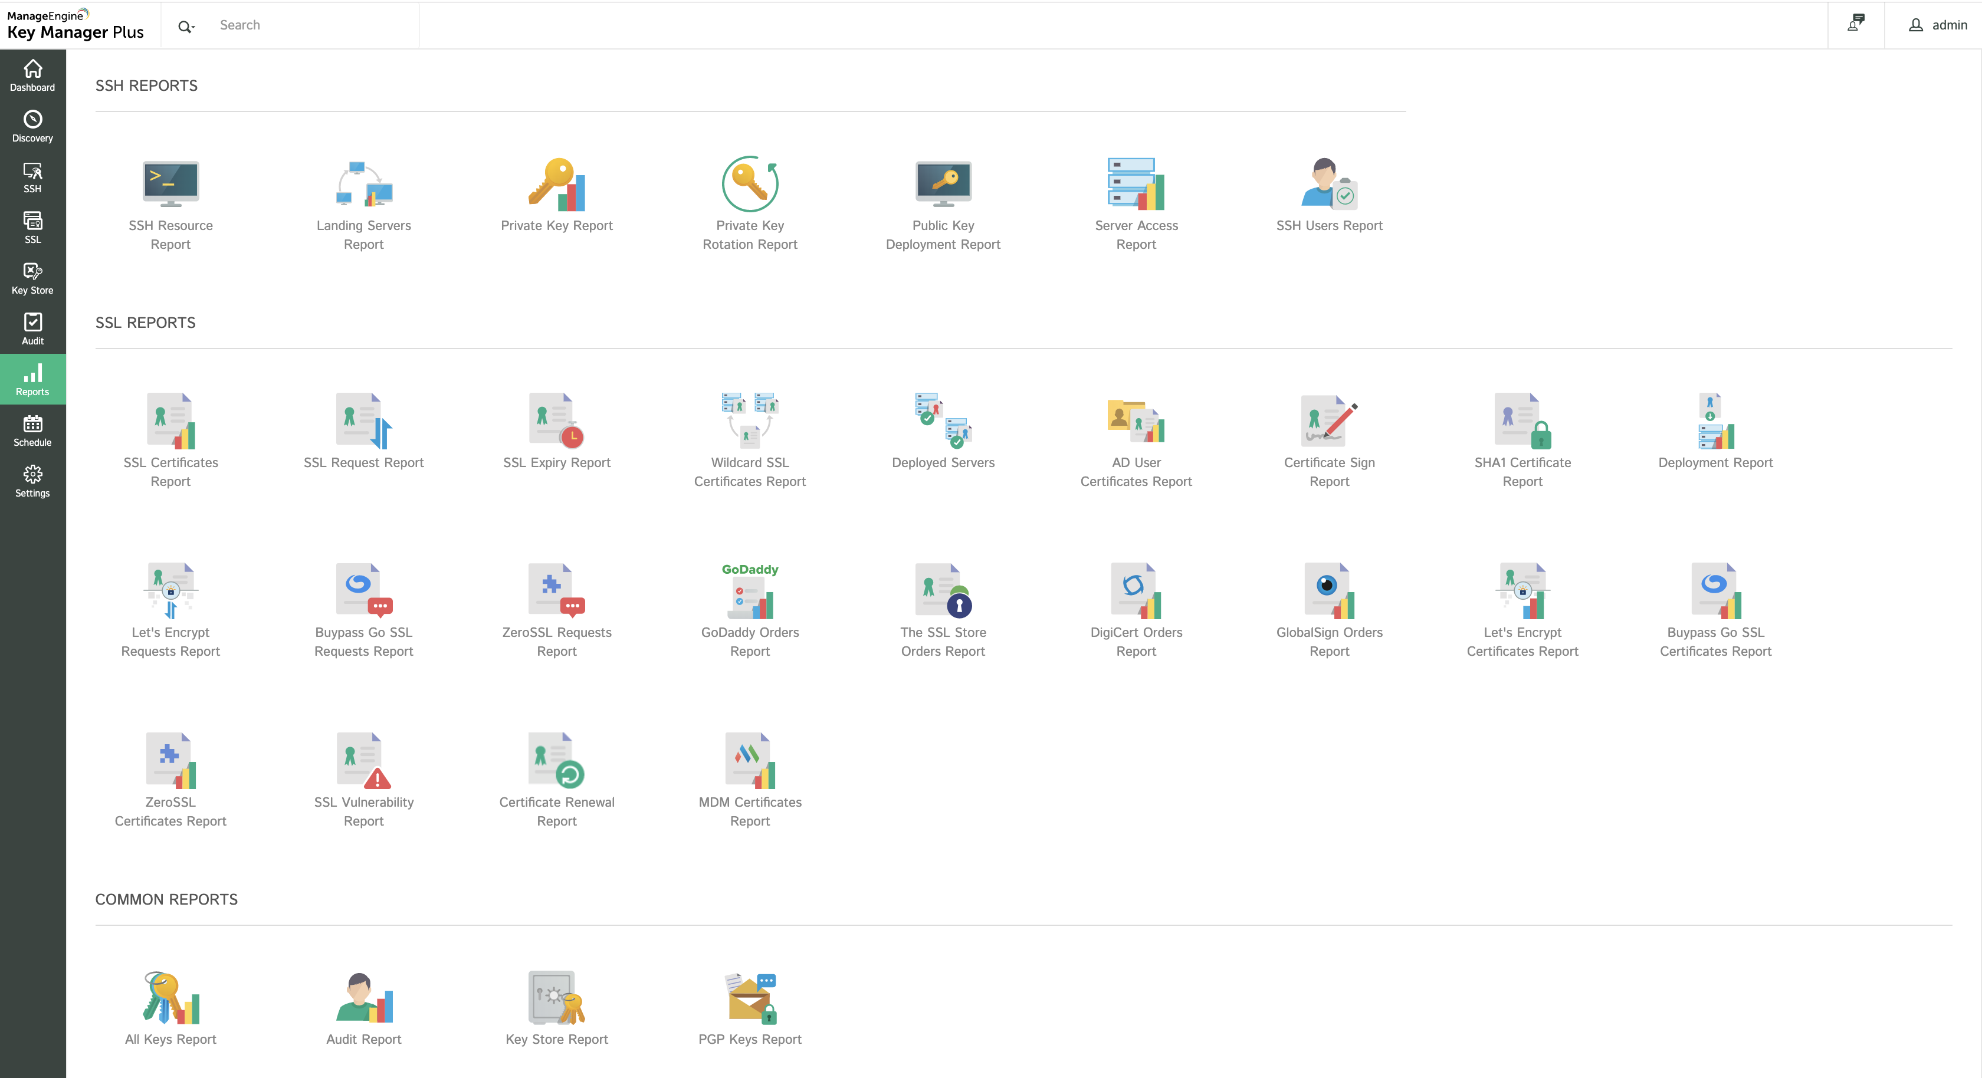
Task: View SHA1 Certificate Report
Action: (x=1522, y=438)
